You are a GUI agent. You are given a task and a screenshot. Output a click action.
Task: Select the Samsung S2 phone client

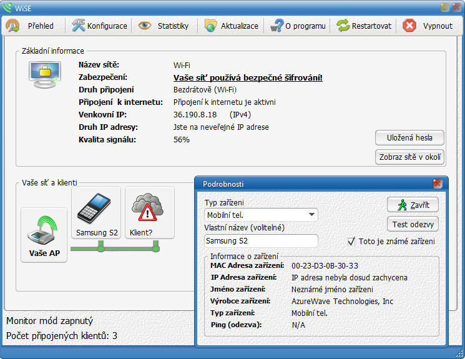(x=96, y=212)
